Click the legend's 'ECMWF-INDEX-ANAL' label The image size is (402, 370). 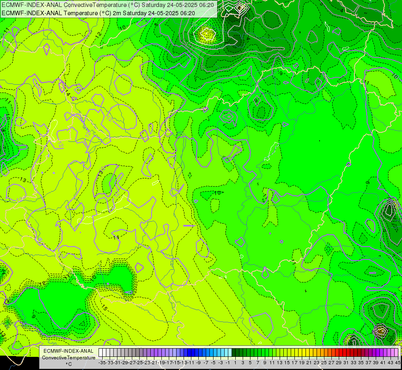[69, 351]
